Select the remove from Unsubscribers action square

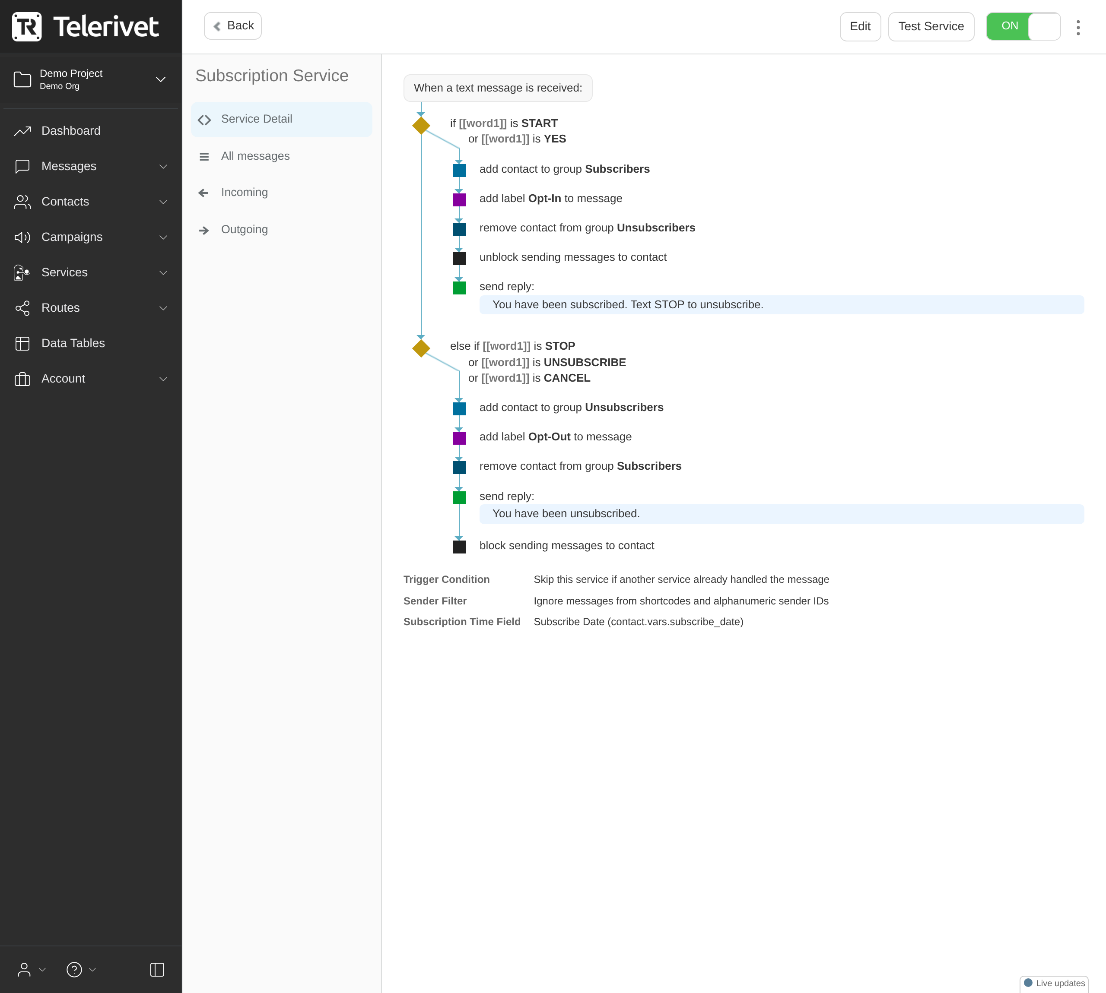[459, 229]
